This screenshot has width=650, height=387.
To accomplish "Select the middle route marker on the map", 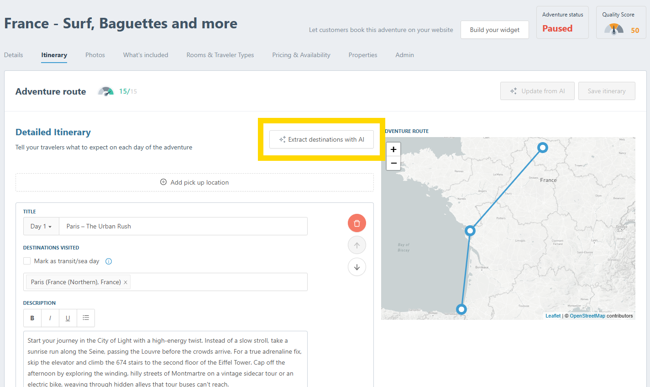I will 470,231.
